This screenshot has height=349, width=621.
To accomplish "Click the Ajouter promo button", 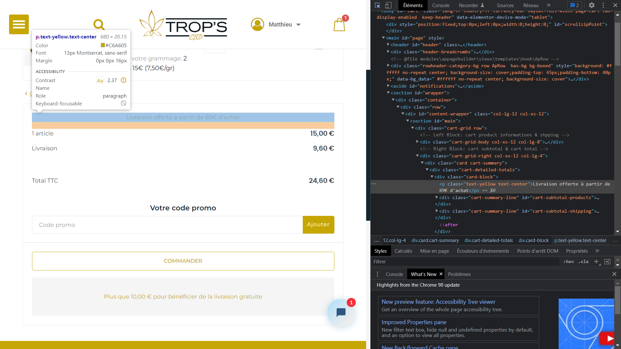I will [x=318, y=225].
